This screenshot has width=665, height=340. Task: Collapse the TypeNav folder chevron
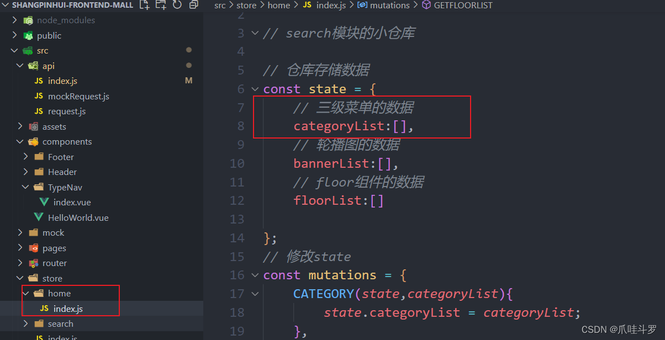(26, 187)
